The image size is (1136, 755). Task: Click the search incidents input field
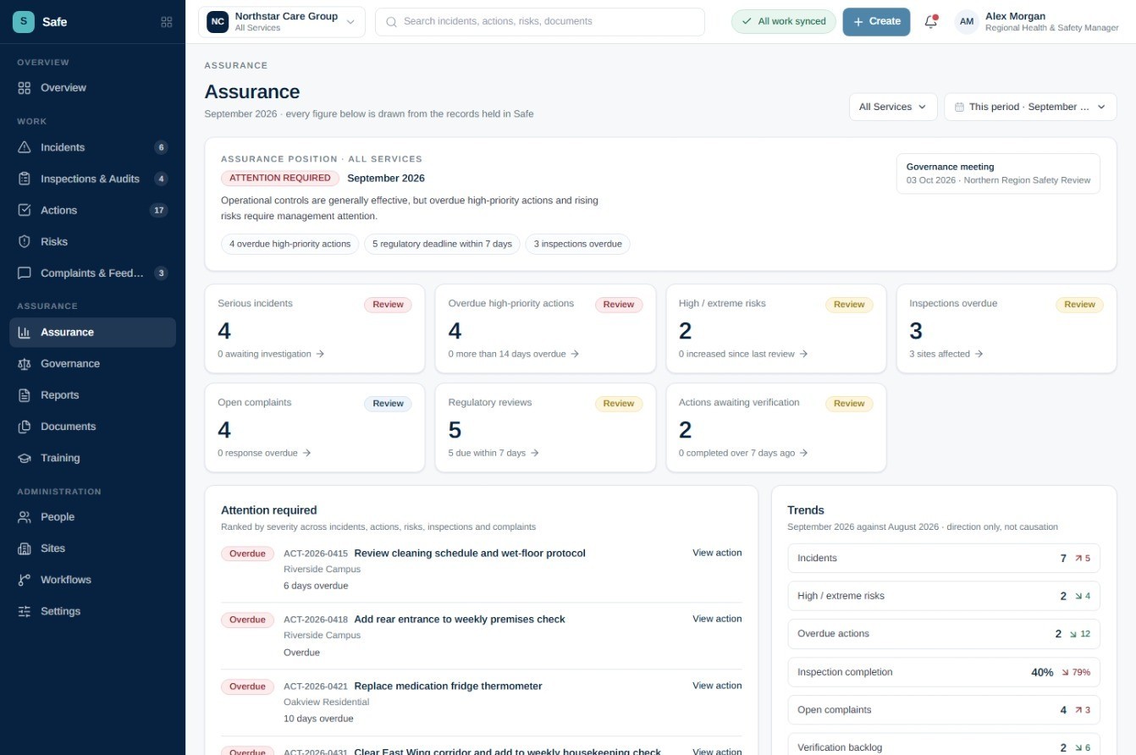(x=540, y=22)
